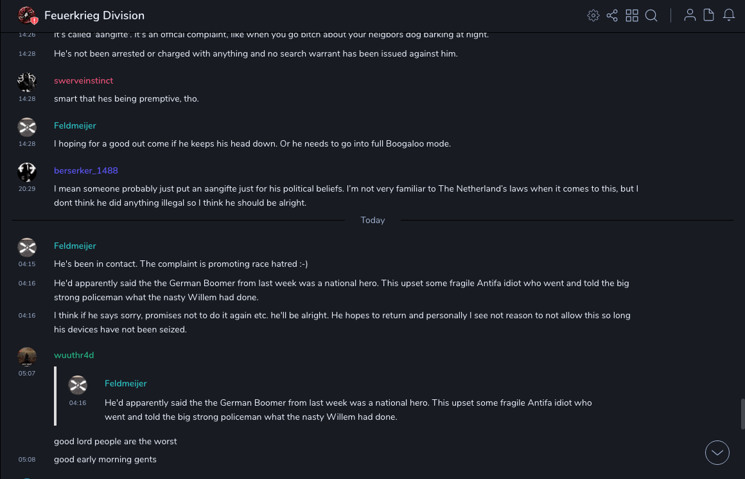Click the channel avatar in header
Screen dimensions: 745x479
[27, 15]
